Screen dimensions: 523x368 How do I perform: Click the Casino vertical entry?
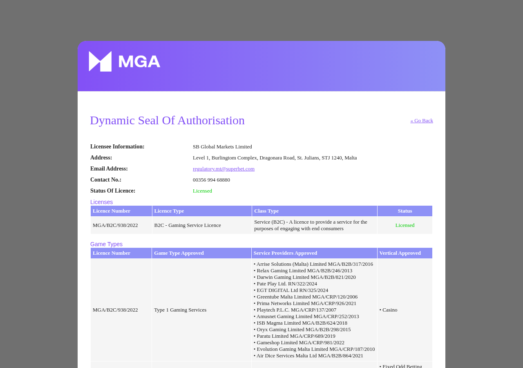point(388,310)
